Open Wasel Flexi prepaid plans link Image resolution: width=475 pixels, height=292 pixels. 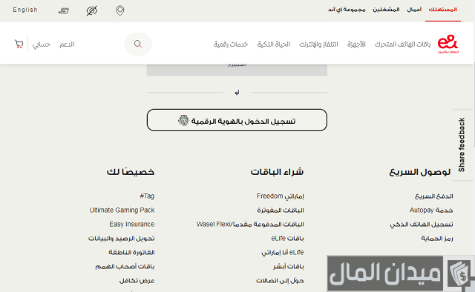point(250,225)
